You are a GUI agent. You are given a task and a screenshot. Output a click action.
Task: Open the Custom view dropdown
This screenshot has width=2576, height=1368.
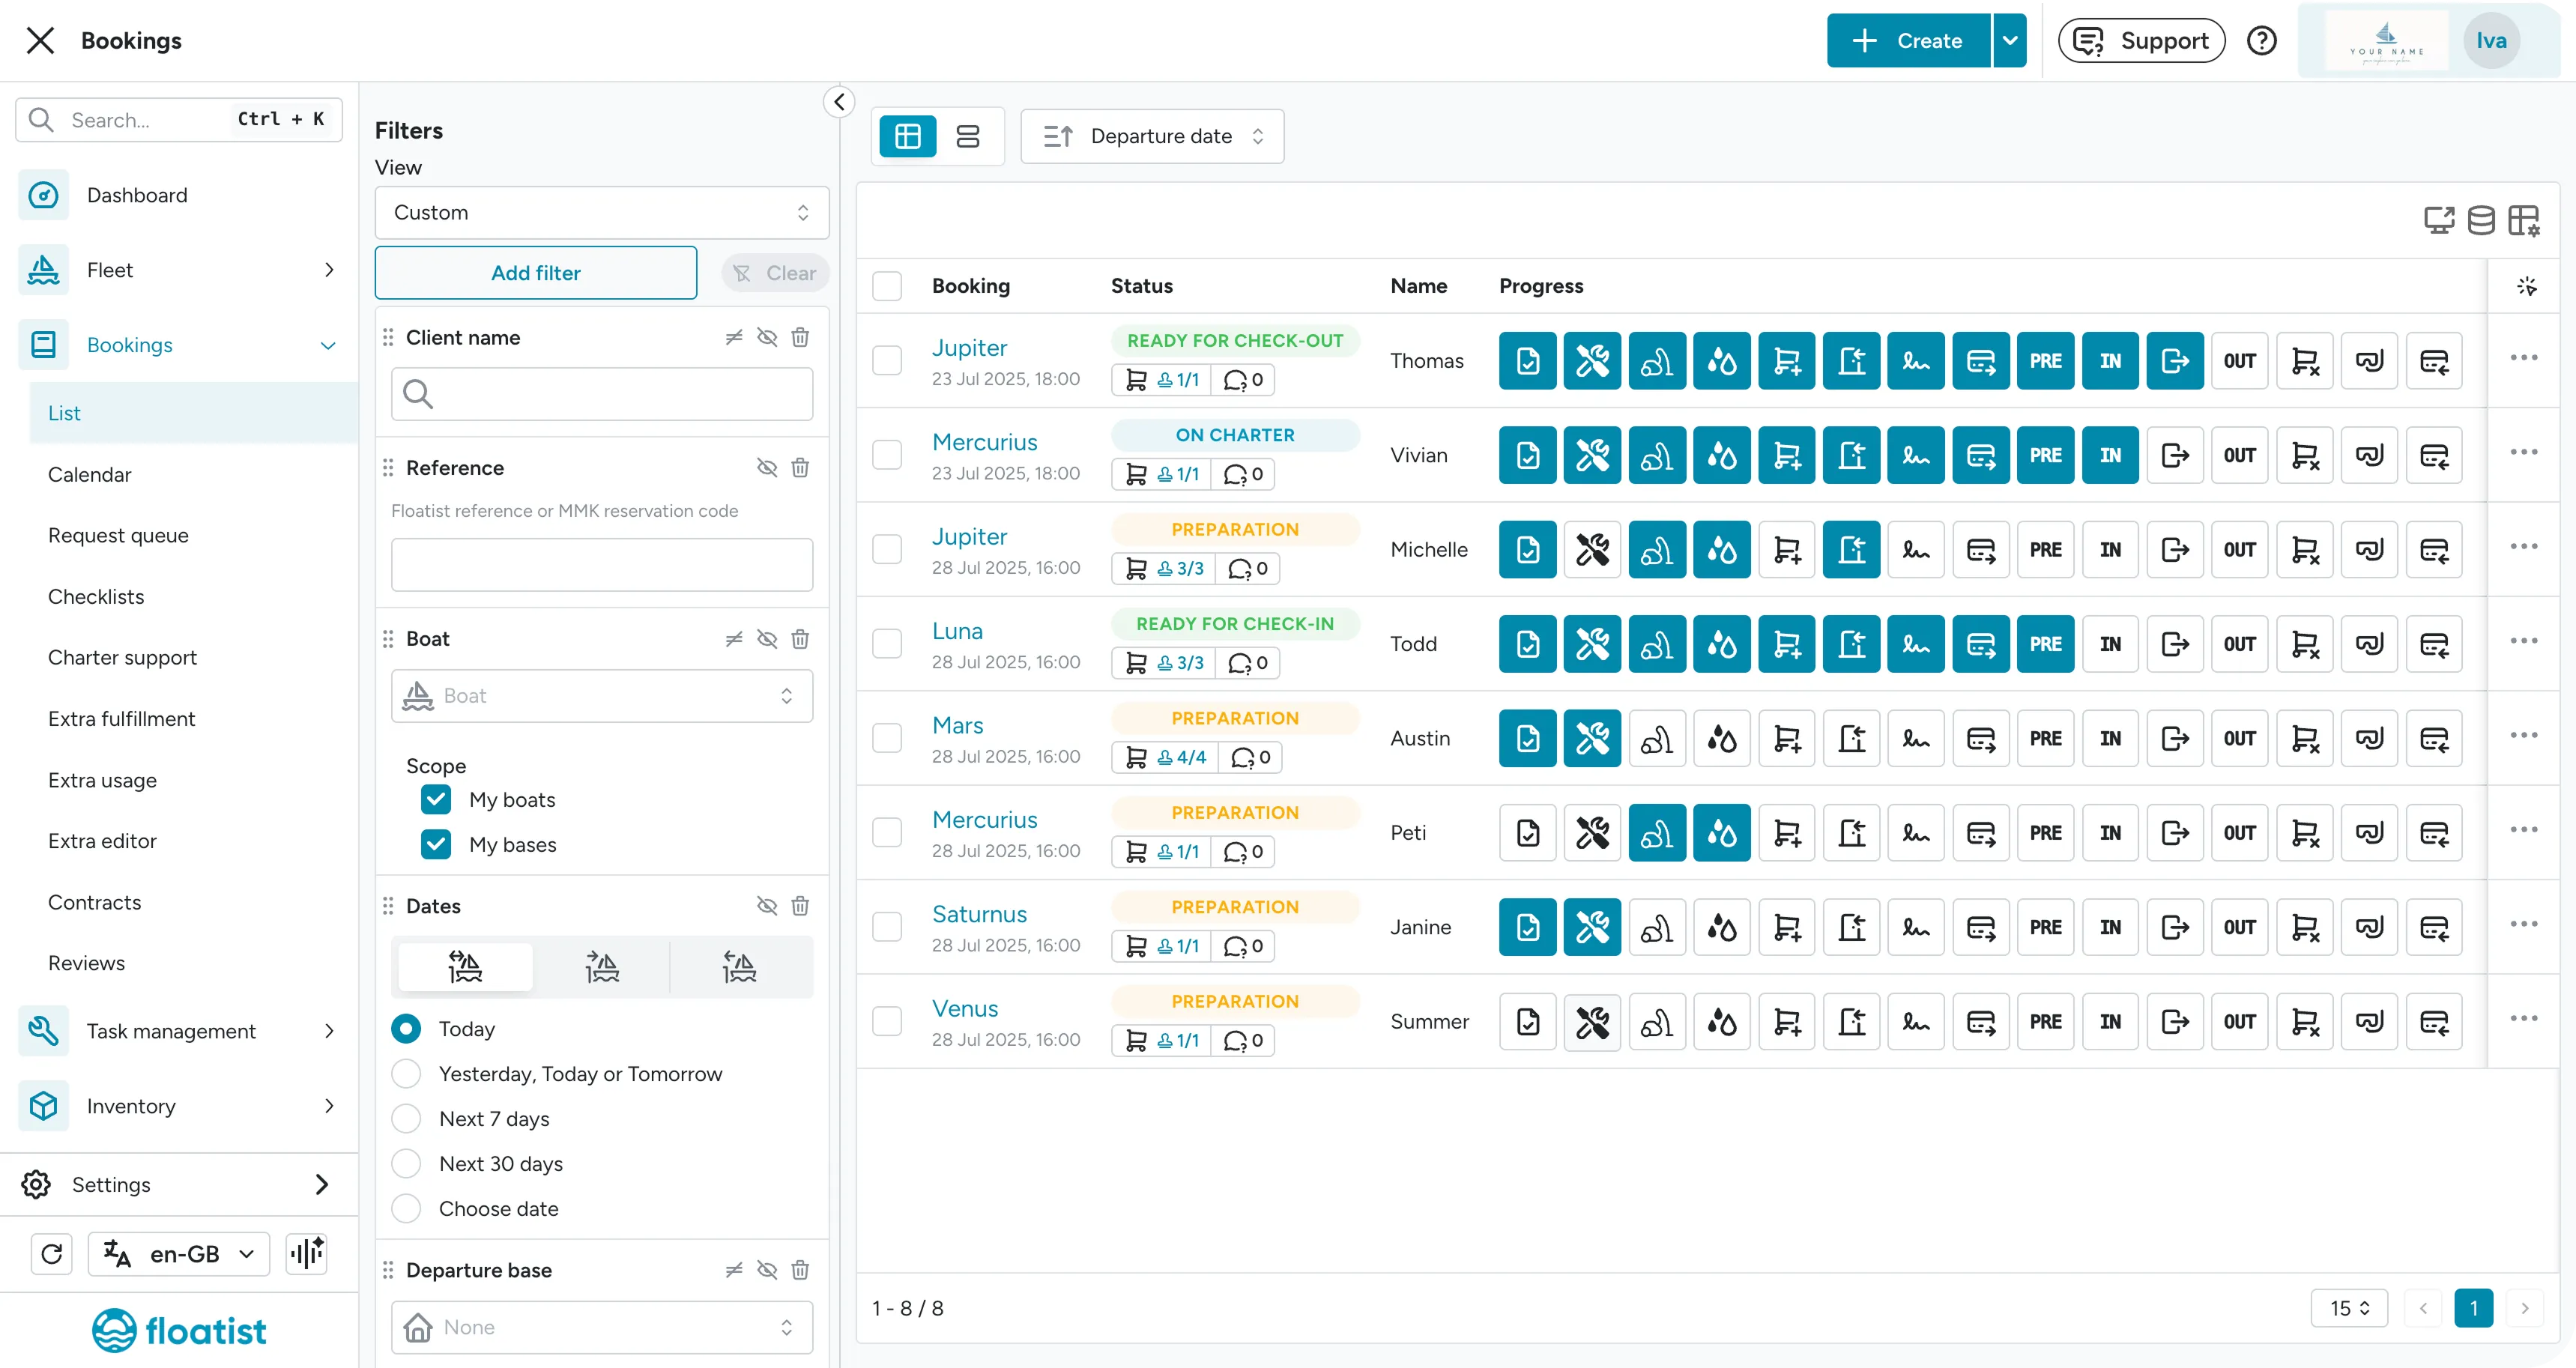tap(601, 212)
